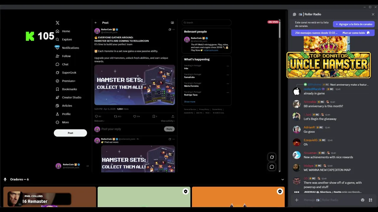This screenshot has height=212, width=378.
Task: Click the repost icon showing 303
Action: click(115, 116)
